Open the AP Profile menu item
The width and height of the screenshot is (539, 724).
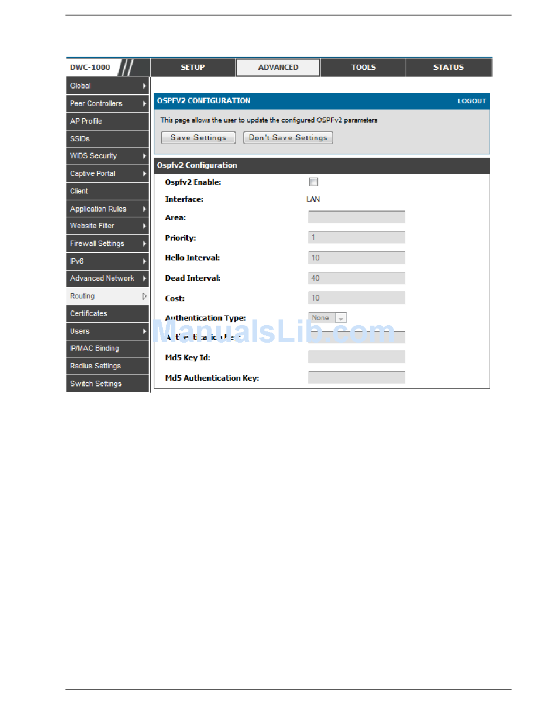click(86, 121)
